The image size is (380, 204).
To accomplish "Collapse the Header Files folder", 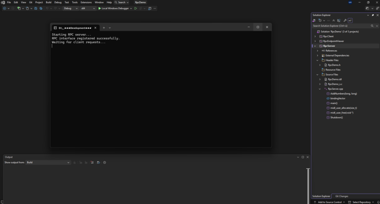I will [318, 60].
